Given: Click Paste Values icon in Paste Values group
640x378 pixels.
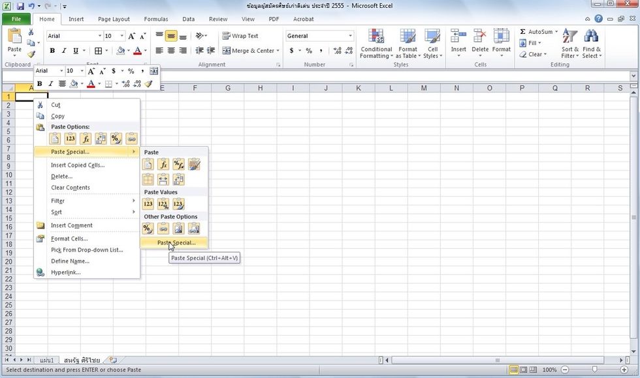Looking at the screenshot, I should tap(148, 204).
